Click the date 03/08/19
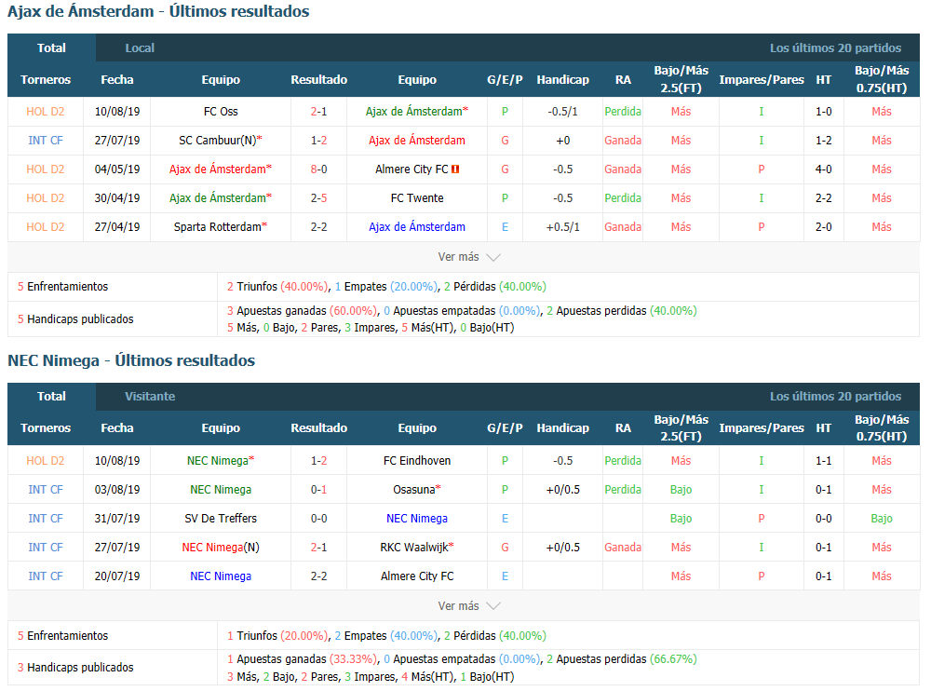931x691 pixels. 117,490
